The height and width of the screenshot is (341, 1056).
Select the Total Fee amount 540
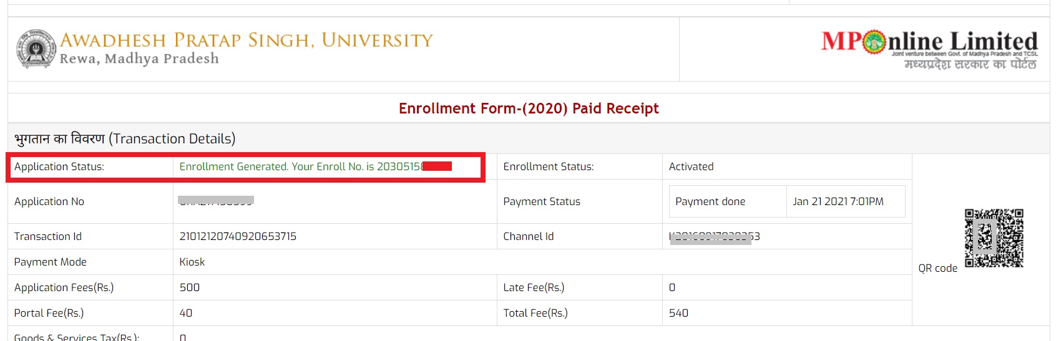(678, 313)
